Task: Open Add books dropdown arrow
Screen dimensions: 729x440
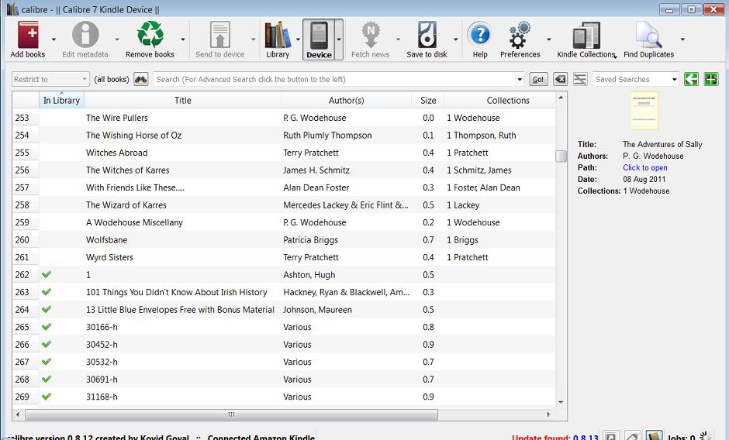Action: 54,40
